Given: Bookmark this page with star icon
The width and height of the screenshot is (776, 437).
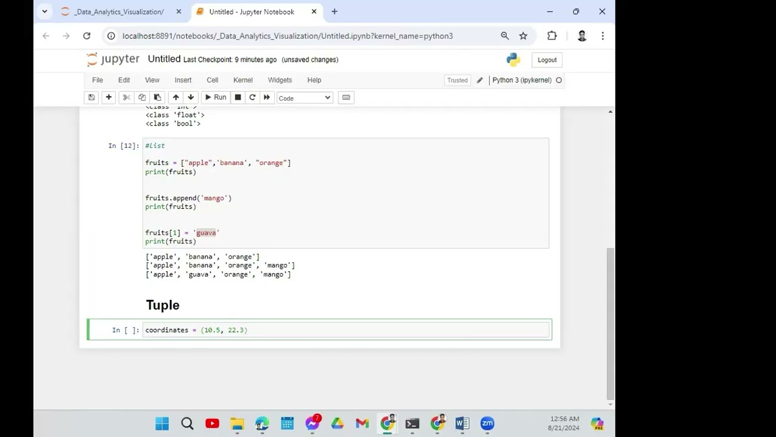Looking at the screenshot, I should [x=523, y=36].
